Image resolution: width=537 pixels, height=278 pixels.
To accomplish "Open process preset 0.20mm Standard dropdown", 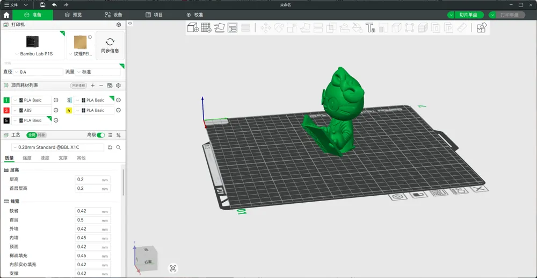I will click(57, 147).
